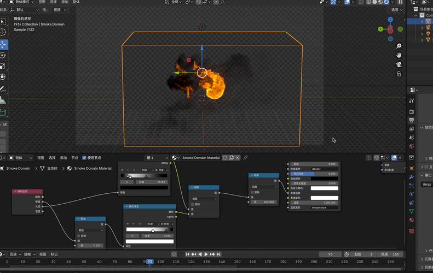Click the 回放 playback button in timeline

13,254
